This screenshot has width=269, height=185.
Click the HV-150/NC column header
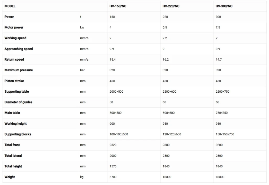118,6
